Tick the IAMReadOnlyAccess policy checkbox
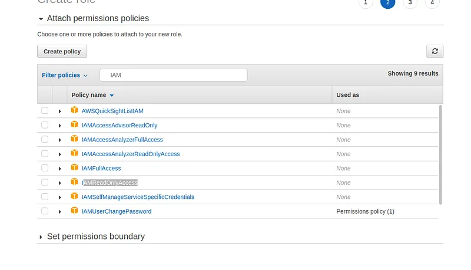The width and height of the screenshot is (471, 270). (x=45, y=183)
